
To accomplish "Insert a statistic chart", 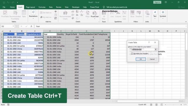I will [77, 15].
